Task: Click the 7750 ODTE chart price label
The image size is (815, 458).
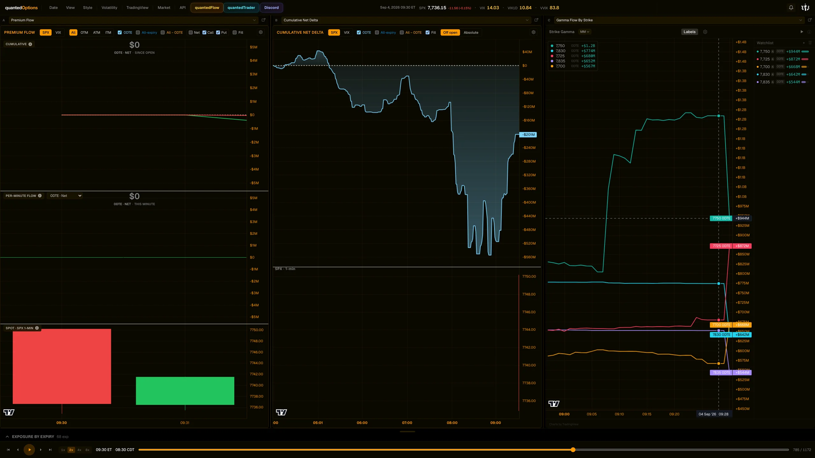Action: [721, 219]
